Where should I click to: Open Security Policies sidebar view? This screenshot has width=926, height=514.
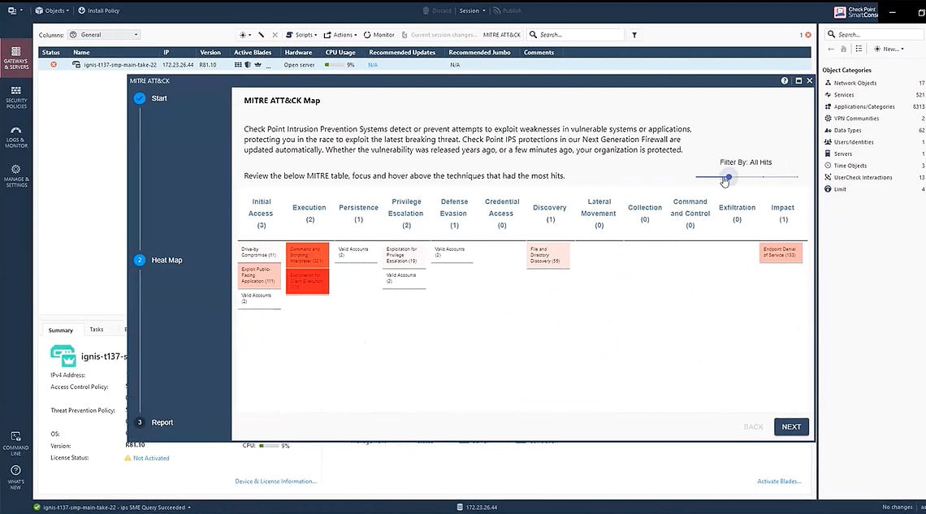click(16, 97)
